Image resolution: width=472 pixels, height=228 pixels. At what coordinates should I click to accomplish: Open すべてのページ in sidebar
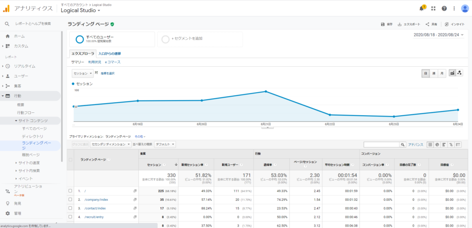pyautogui.click(x=34, y=129)
